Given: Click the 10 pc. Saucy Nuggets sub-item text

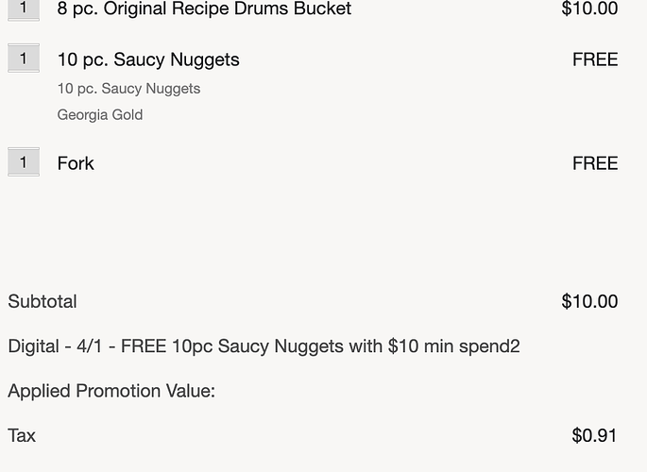Looking at the screenshot, I should pyautogui.click(x=128, y=89).
